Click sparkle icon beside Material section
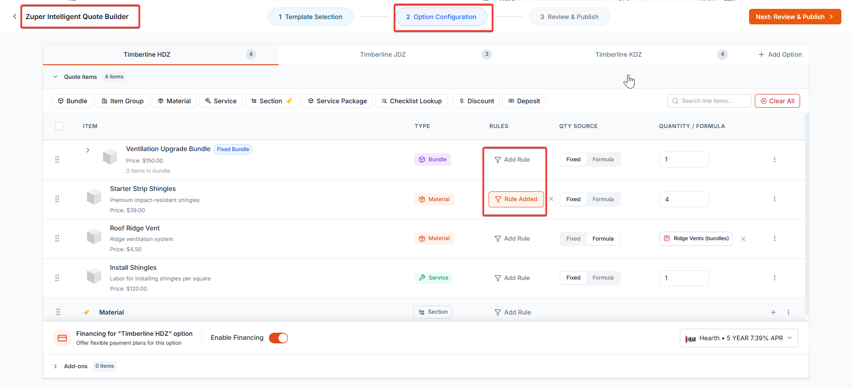Viewport: 852px width, 389px height. (87, 312)
